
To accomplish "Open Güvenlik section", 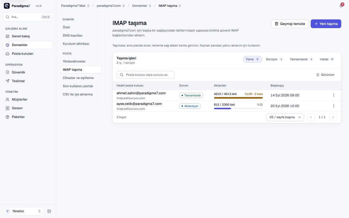I will [x=28, y=72].
